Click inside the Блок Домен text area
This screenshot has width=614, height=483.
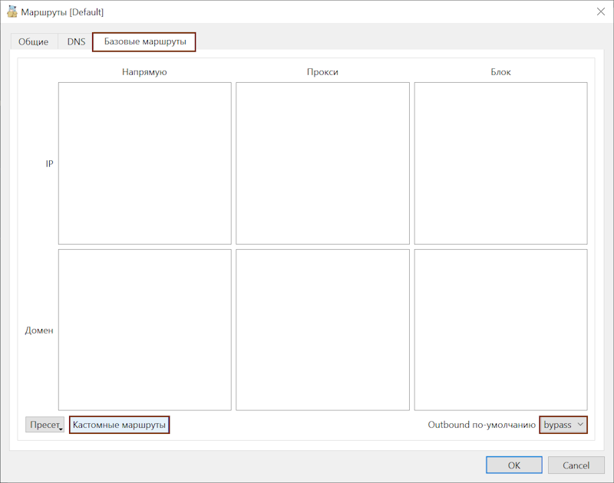pyautogui.click(x=500, y=330)
